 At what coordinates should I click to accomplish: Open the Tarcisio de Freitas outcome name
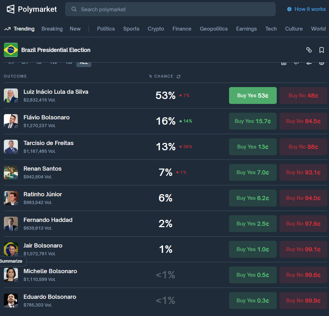(x=48, y=143)
